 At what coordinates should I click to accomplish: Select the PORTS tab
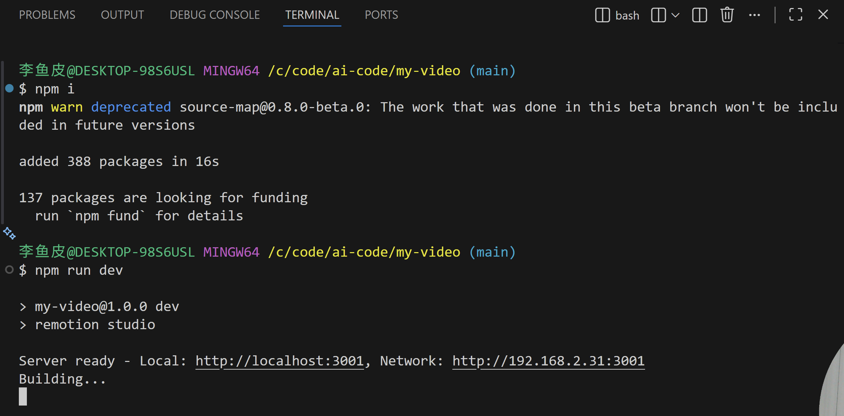[381, 15]
